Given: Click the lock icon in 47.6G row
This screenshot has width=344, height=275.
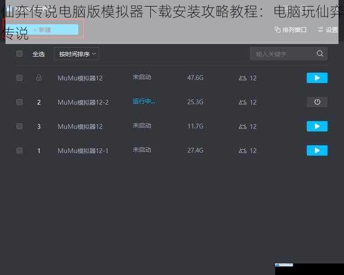Looking at the screenshot, I should tap(39, 78).
